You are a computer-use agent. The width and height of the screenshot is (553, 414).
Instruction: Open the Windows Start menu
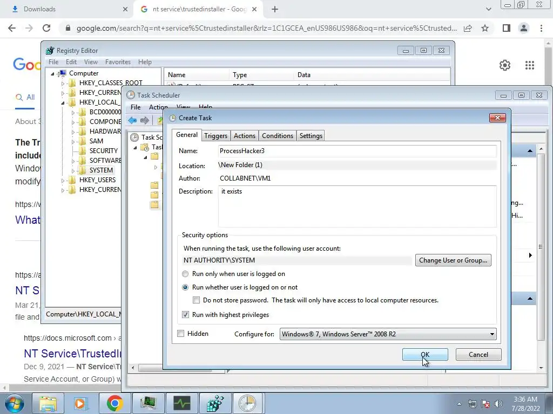(x=15, y=403)
